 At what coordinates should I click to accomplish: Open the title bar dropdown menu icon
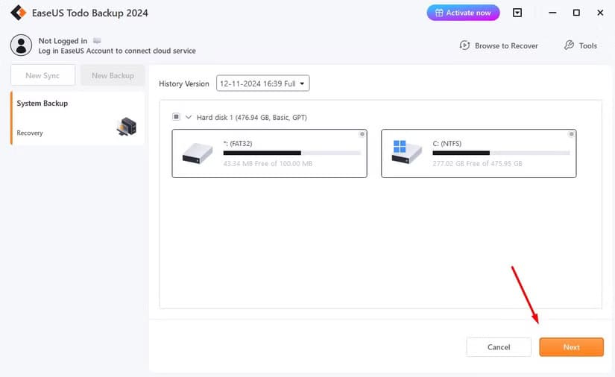pyautogui.click(x=517, y=13)
